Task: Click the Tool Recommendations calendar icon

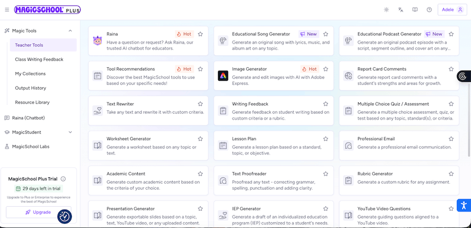Action: (97, 75)
